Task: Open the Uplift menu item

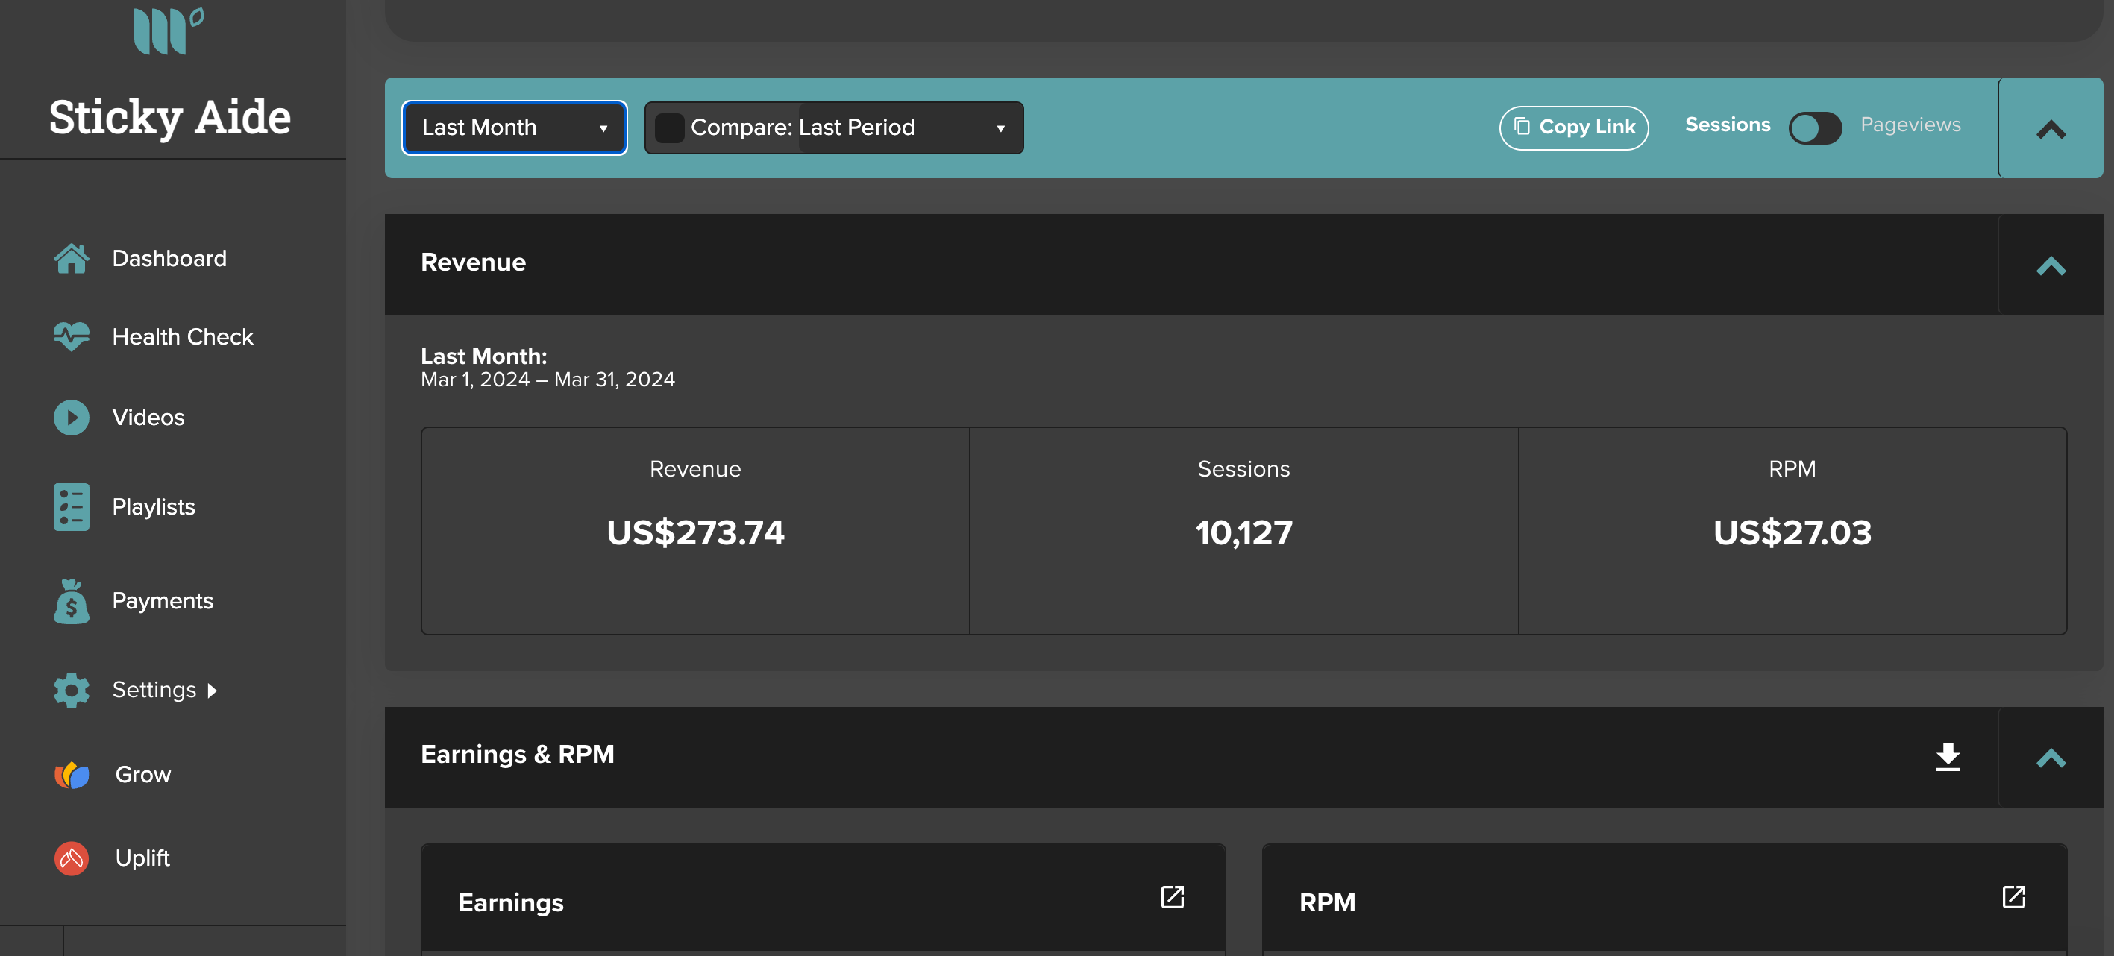Action: [x=142, y=858]
